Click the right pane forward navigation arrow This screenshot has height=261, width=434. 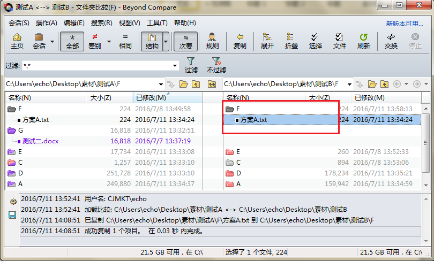pos(416,84)
